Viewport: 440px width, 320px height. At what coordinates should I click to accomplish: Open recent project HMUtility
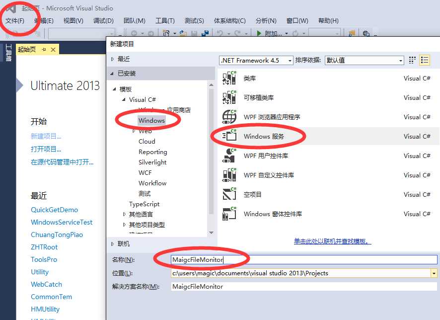tap(45, 309)
